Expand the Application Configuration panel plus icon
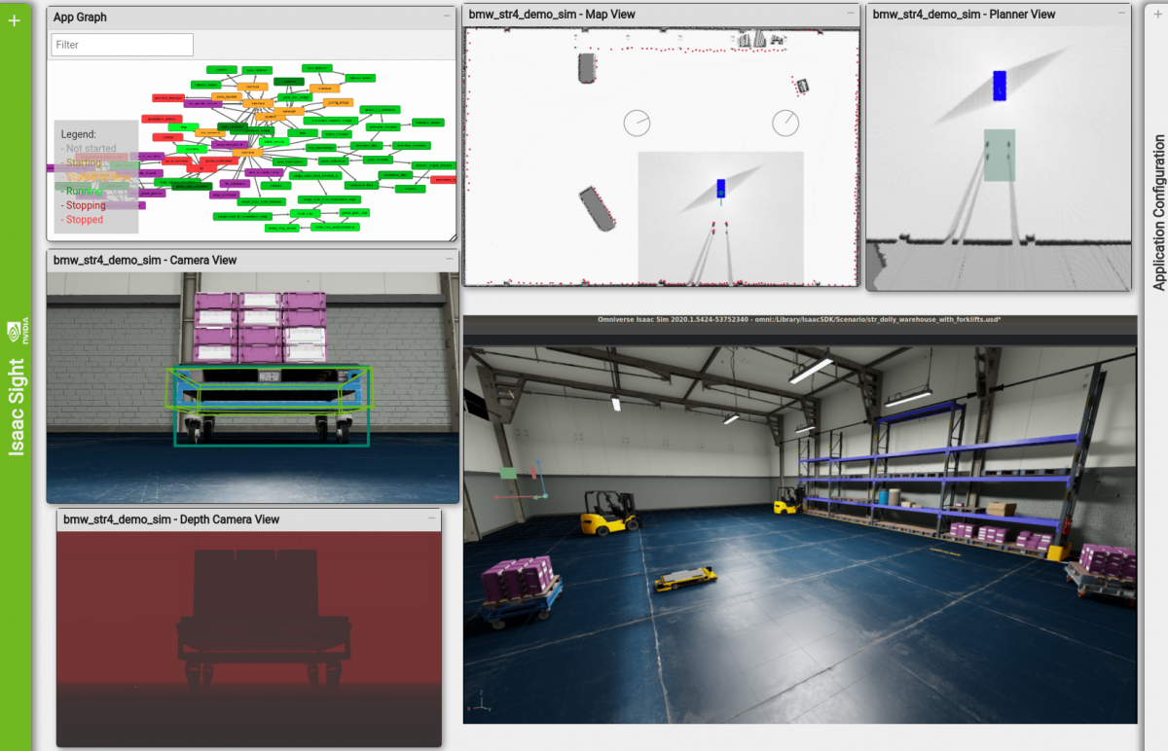 [1157, 14]
